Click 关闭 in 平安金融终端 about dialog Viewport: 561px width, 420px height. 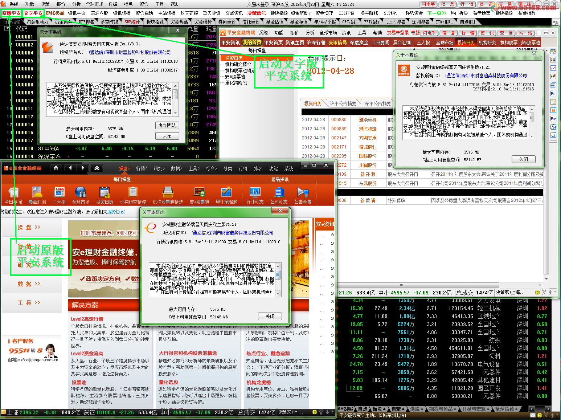(524, 159)
